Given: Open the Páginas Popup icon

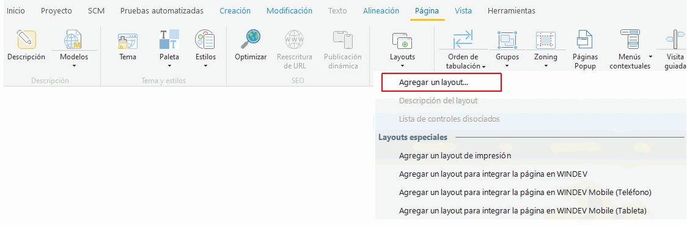Looking at the screenshot, I should click(x=584, y=39).
